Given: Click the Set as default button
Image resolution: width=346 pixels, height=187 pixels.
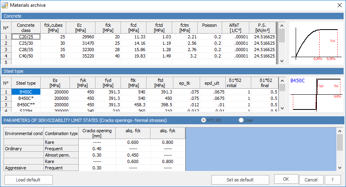Looking at the screenshot, I should click(240, 180).
